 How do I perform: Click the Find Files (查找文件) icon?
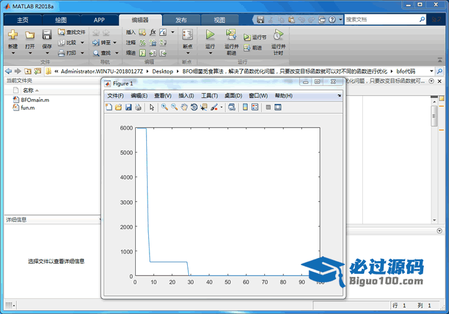point(72,32)
